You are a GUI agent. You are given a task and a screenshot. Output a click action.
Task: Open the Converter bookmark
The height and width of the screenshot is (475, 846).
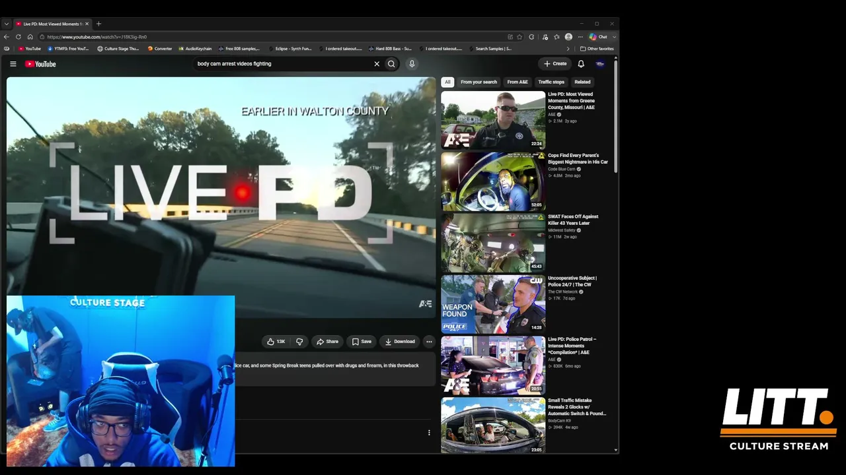[160, 49]
